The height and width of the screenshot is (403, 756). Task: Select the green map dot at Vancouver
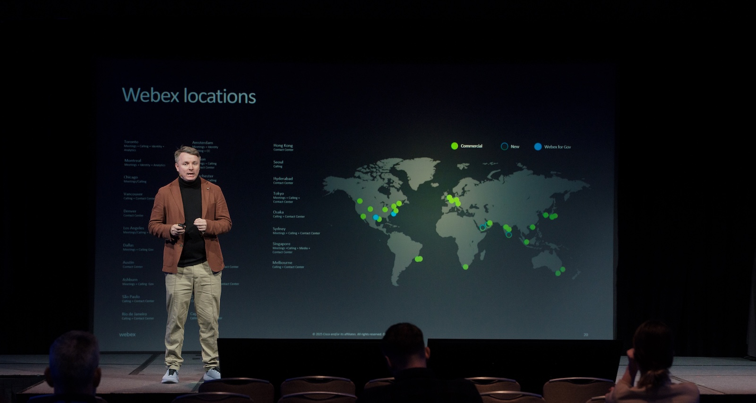pyautogui.click(x=360, y=201)
